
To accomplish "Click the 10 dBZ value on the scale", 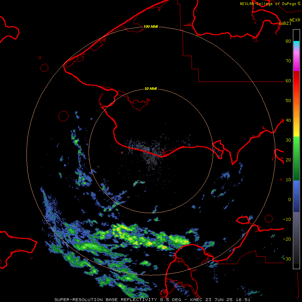I will coord(288,180).
